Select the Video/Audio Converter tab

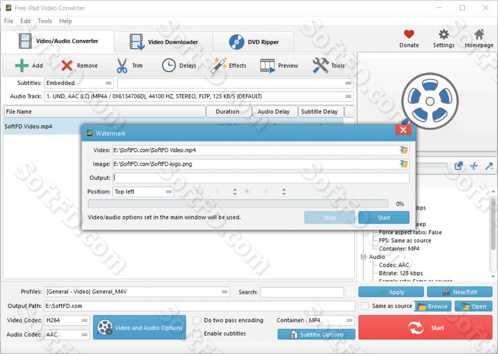click(x=58, y=41)
